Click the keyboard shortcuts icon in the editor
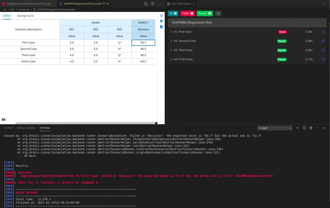Image resolution: width=330 pixels, height=208 pixels. coord(4,119)
